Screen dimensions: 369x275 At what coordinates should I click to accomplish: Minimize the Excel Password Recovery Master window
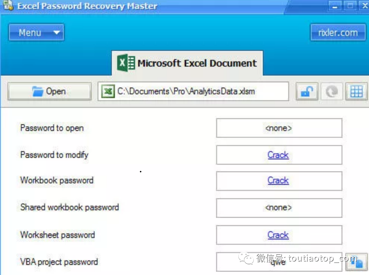pos(335,6)
